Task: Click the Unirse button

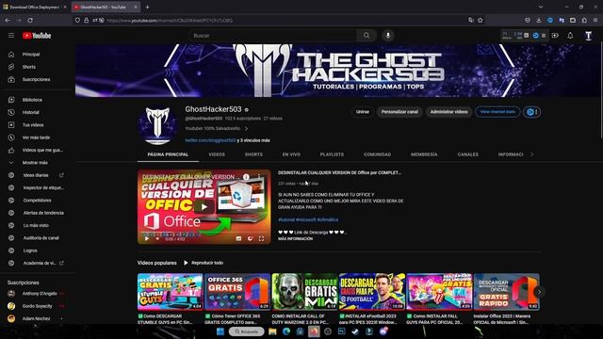Action: click(x=362, y=112)
